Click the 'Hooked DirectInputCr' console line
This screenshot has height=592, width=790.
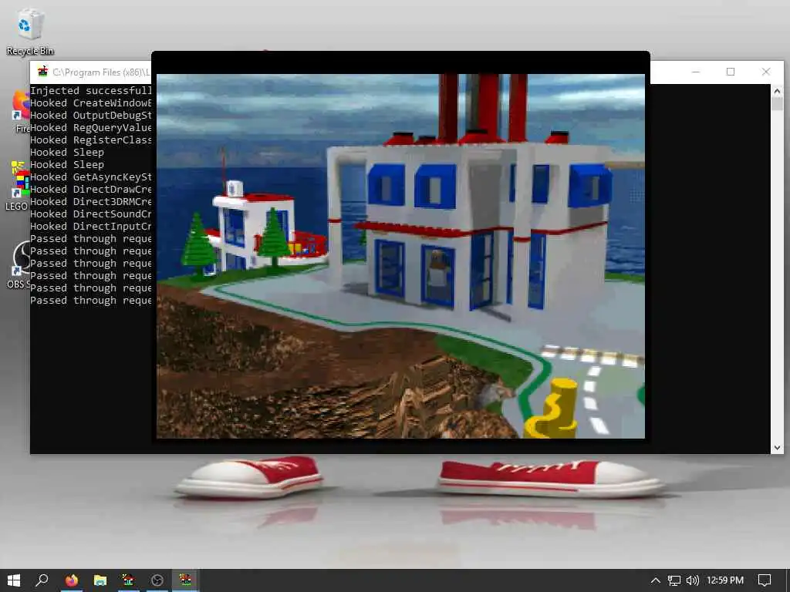pyautogui.click(x=91, y=227)
